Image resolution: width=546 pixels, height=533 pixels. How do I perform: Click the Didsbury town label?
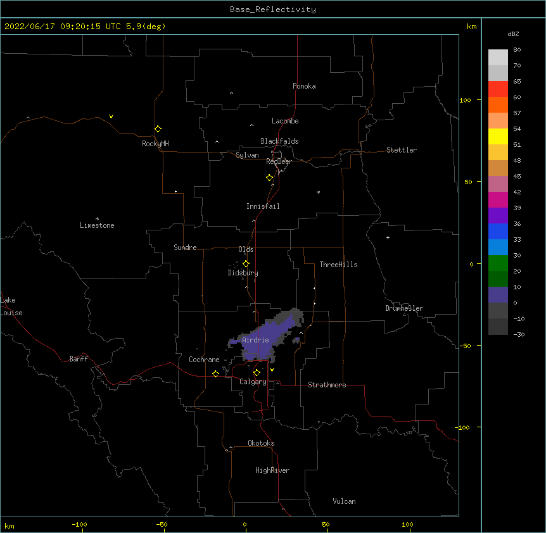pyautogui.click(x=243, y=273)
